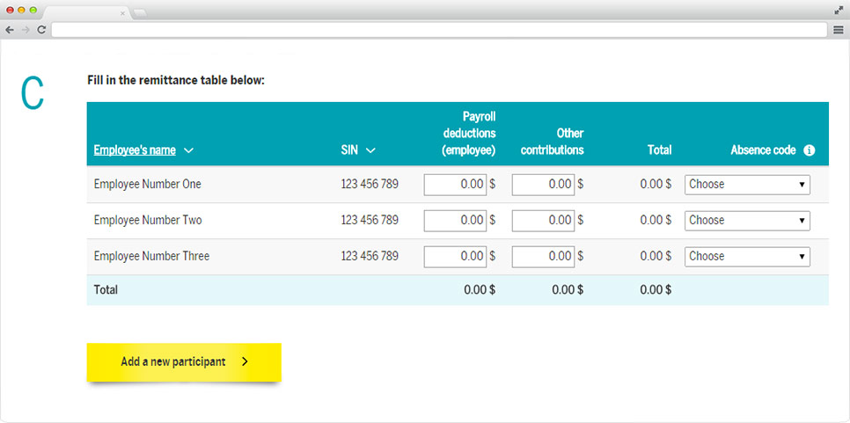This screenshot has height=423, width=850.
Task: Open Absence code dropdown for Employee Number Three
Action: (x=748, y=256)
